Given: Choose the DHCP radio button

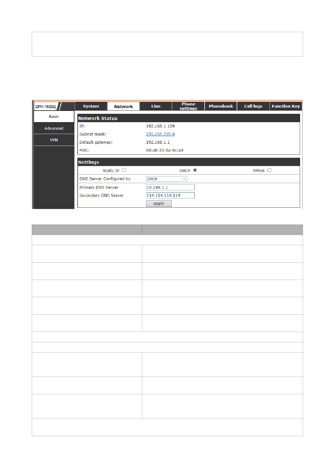Looking at the screenshot, I should [x=195, y=170].
